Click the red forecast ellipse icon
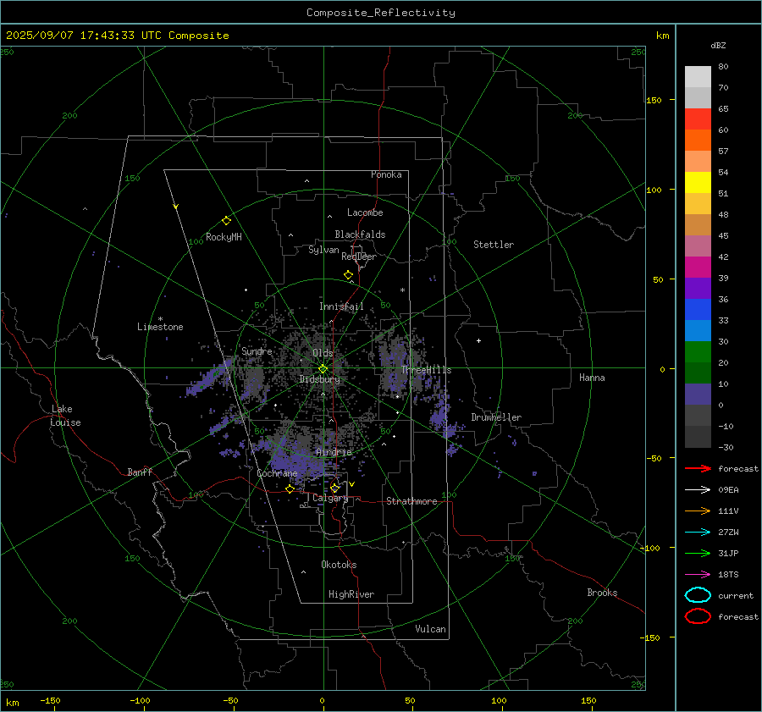 698,616
